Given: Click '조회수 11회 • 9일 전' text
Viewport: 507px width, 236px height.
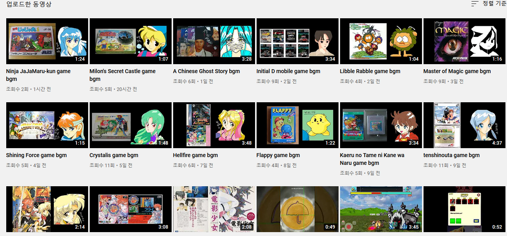Looking at the screenshot, I should tap(445, 165).
